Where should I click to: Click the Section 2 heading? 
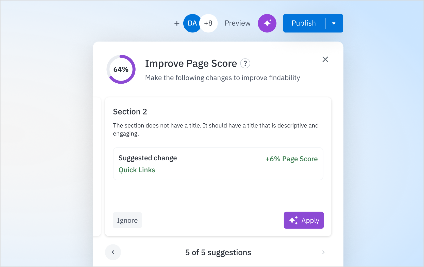pyautogui.click(x=130, y=112)
